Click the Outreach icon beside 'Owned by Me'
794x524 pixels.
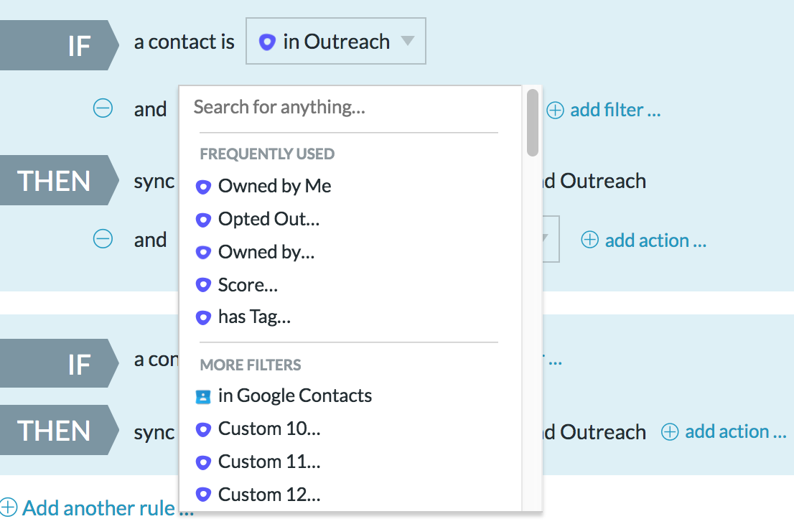203,187
